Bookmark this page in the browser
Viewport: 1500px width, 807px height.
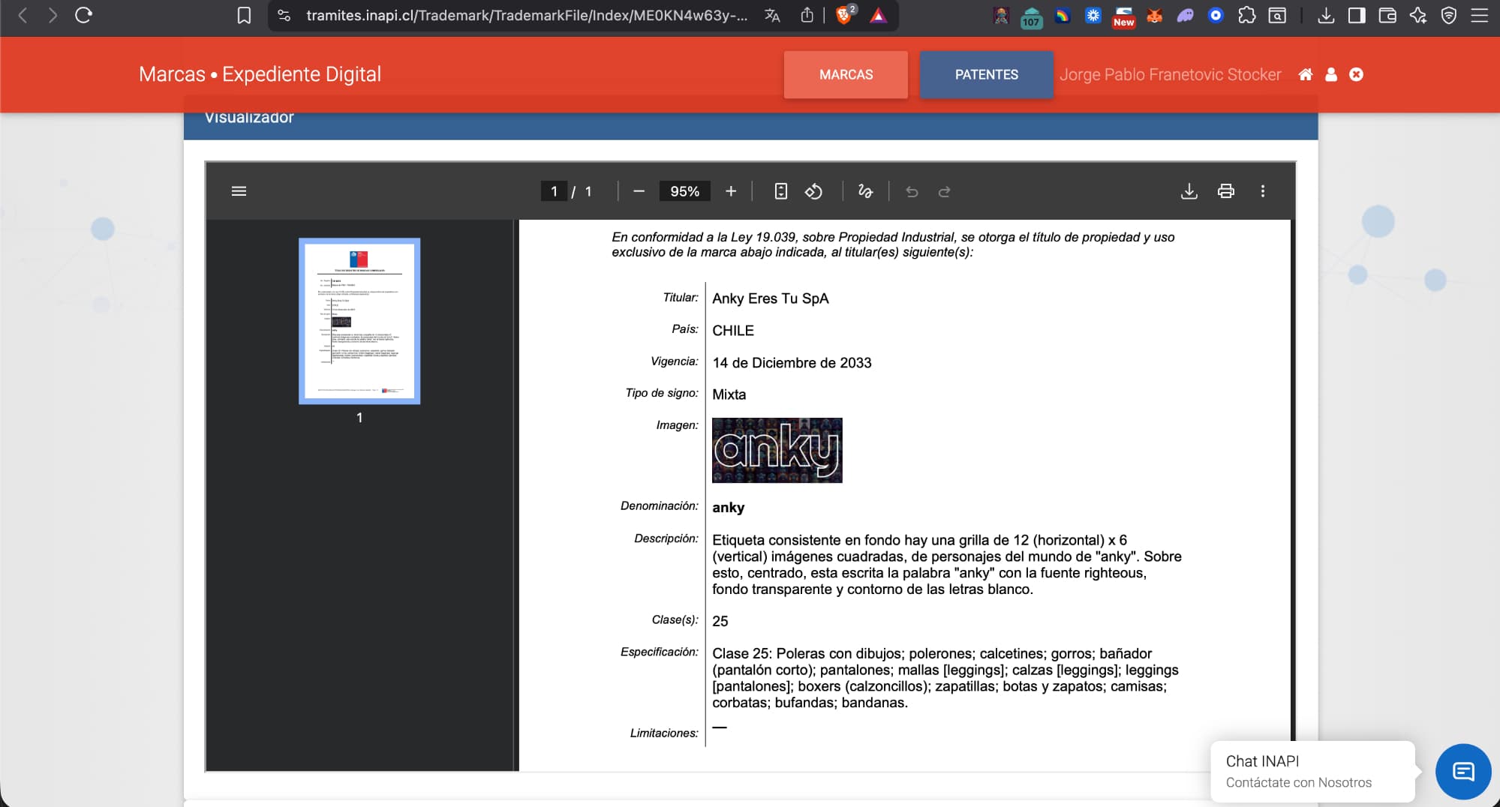coord(244,15)
